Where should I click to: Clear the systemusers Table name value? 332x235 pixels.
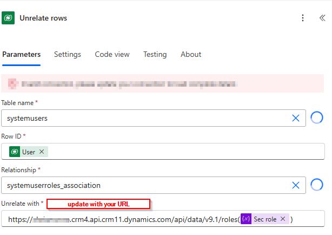(296, 118)
